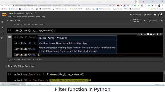The width and height of the screenshot is (165, 92).
Task: Delete the current cell trash icon
Action: coord(158,34)
